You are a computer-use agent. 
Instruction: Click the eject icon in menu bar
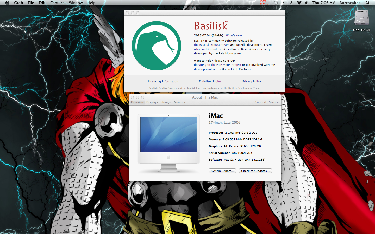click(x=284, y=3)
